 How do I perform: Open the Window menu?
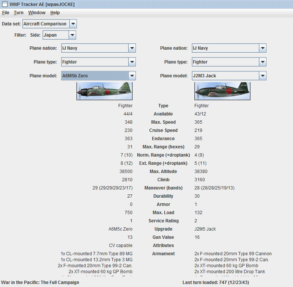[x=37, y=13]
